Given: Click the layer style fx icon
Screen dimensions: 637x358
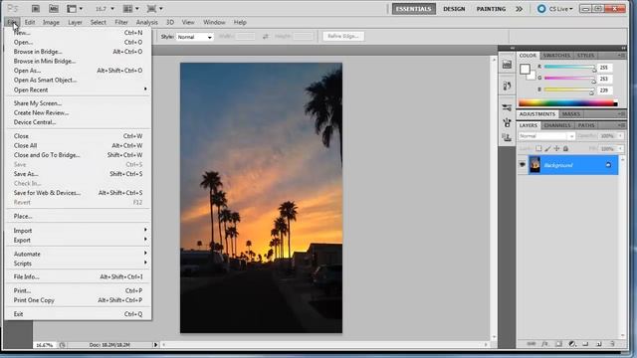Looking at the screenshot, I should [544, 344].
